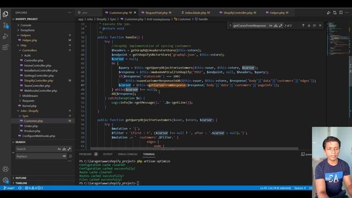Click Replace All icon beside Replace field

click(70, 156)
